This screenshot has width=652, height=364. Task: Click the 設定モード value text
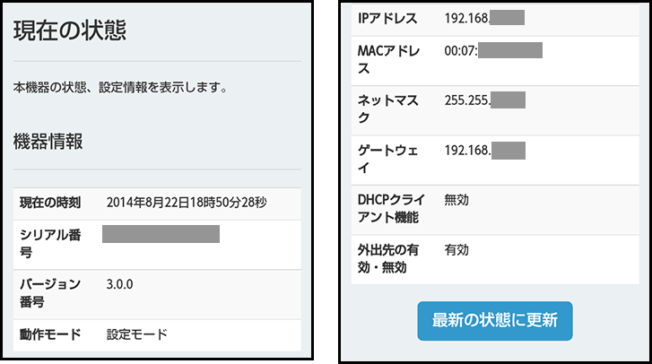[x=137, y=334]
